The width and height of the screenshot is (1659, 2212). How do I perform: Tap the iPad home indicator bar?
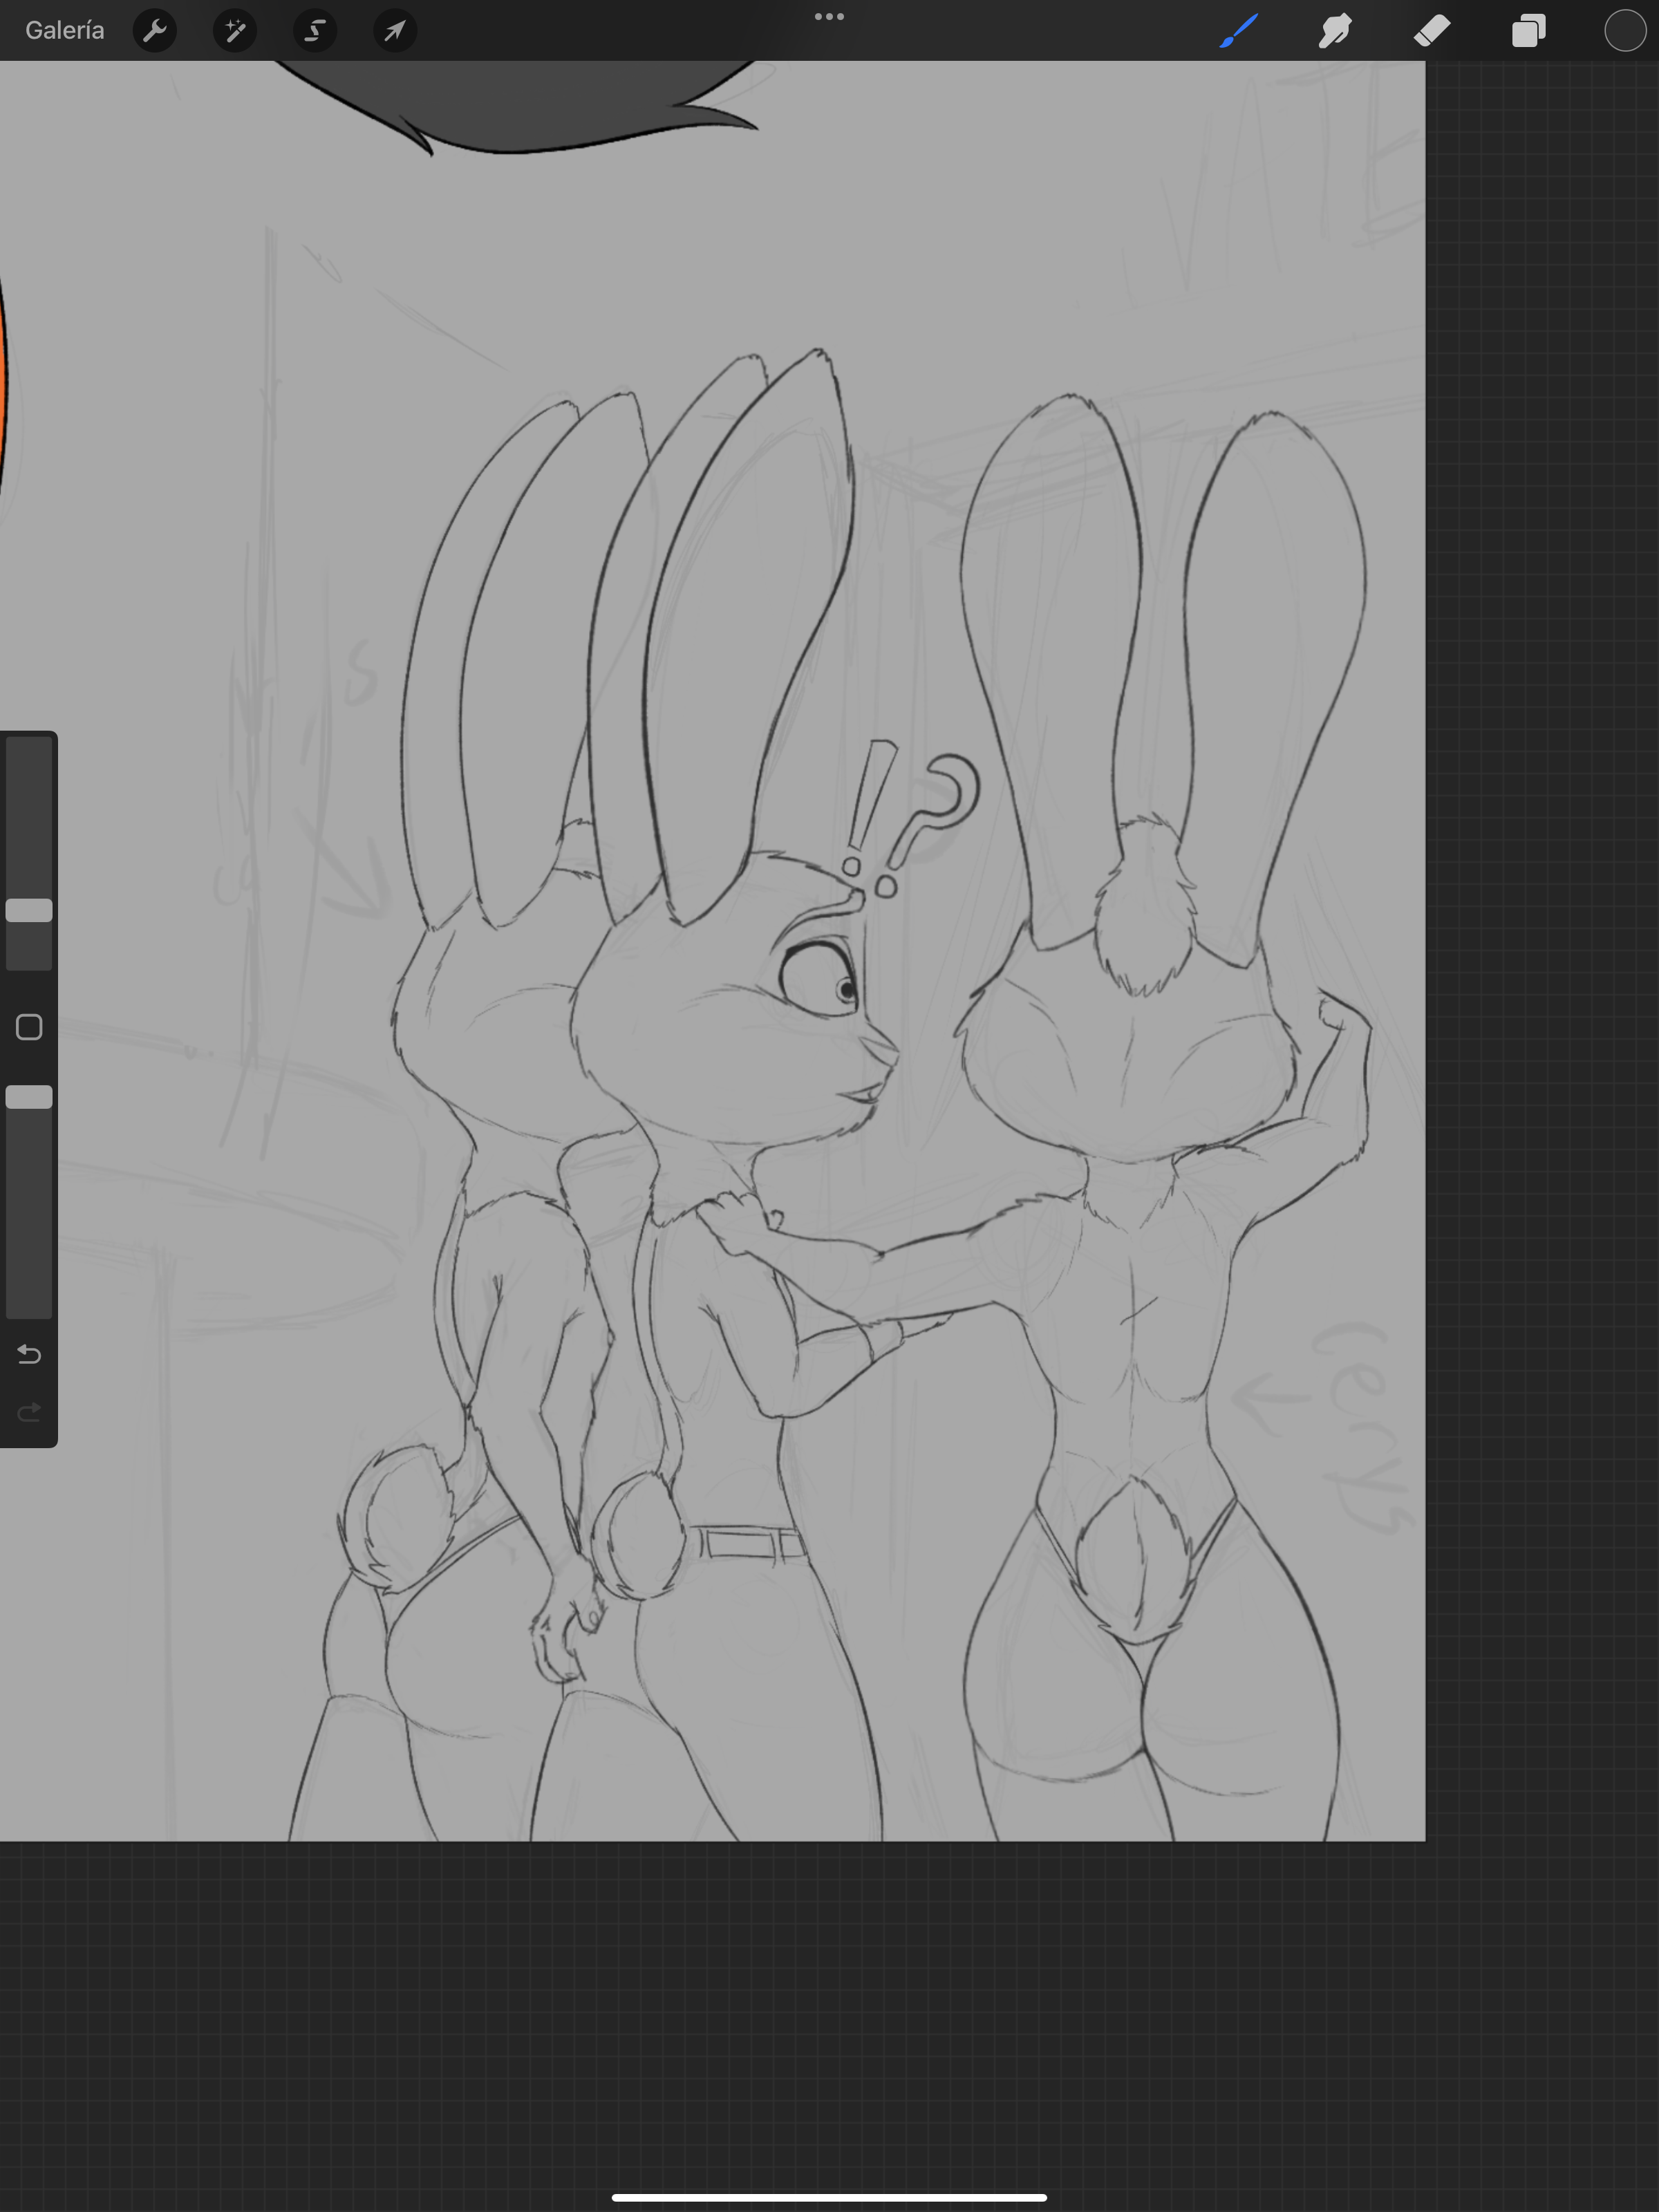(829, 2197)
